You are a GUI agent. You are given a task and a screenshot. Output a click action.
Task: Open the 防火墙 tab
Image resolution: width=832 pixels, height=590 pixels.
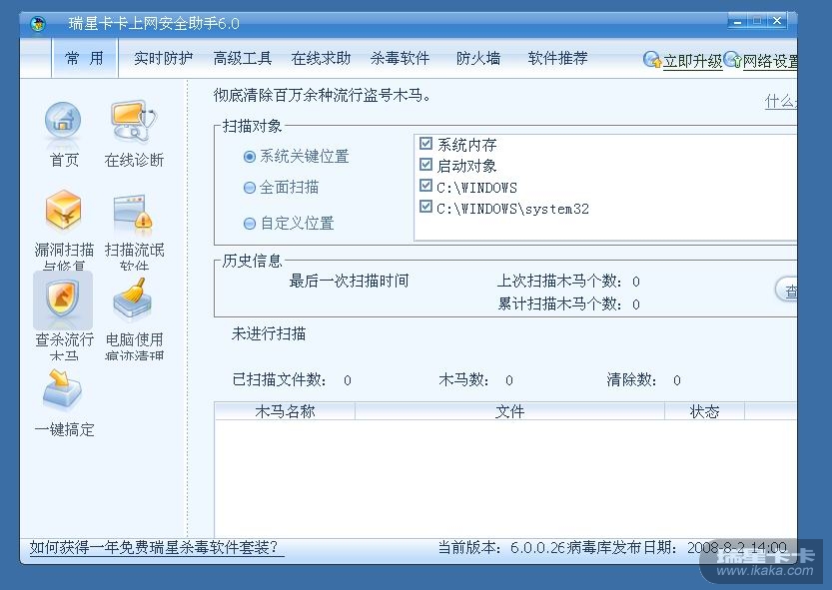pyautogui.click(x=478, y=58)
